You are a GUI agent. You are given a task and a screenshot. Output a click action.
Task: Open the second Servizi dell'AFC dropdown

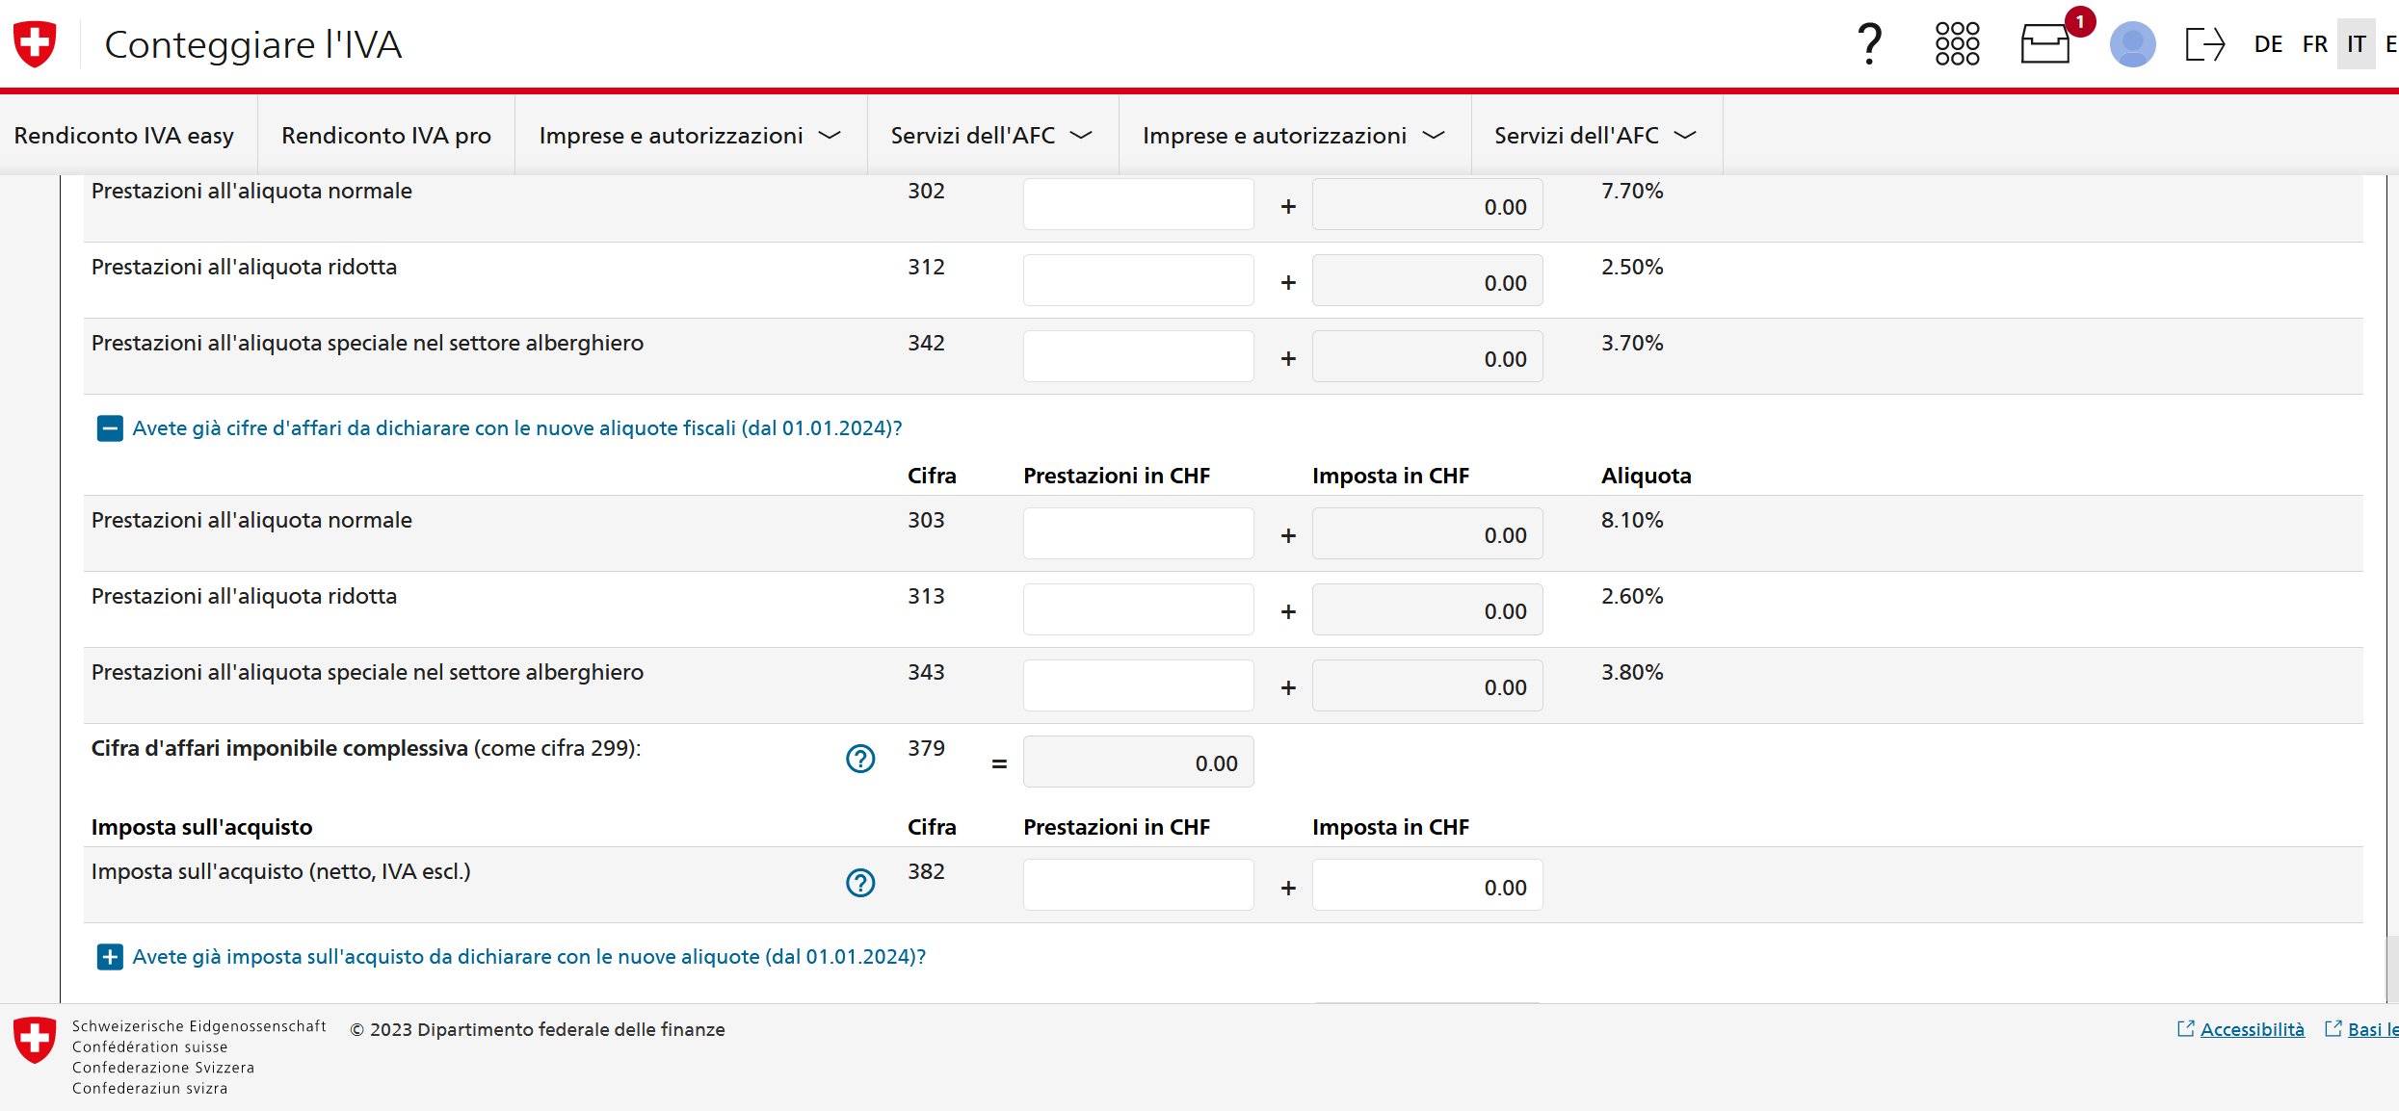click(x=1595, y=136)
